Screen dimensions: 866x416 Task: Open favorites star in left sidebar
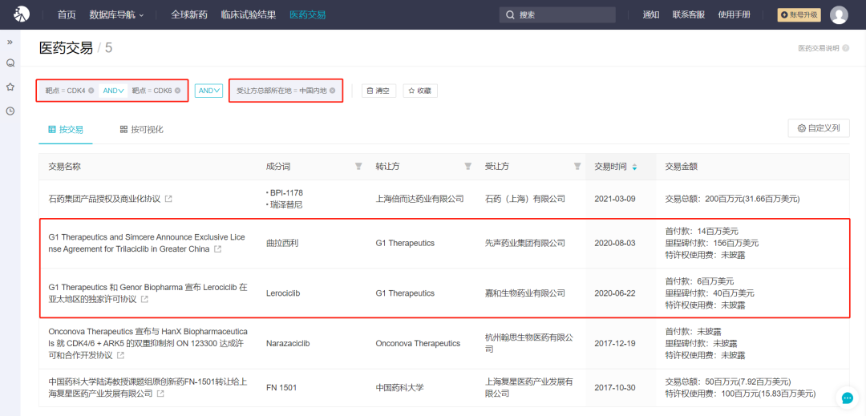[x=10, y=87]
